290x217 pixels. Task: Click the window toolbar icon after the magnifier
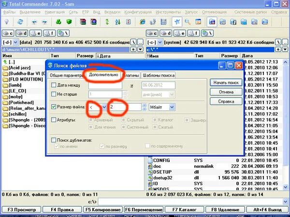(x=198, y=22)
